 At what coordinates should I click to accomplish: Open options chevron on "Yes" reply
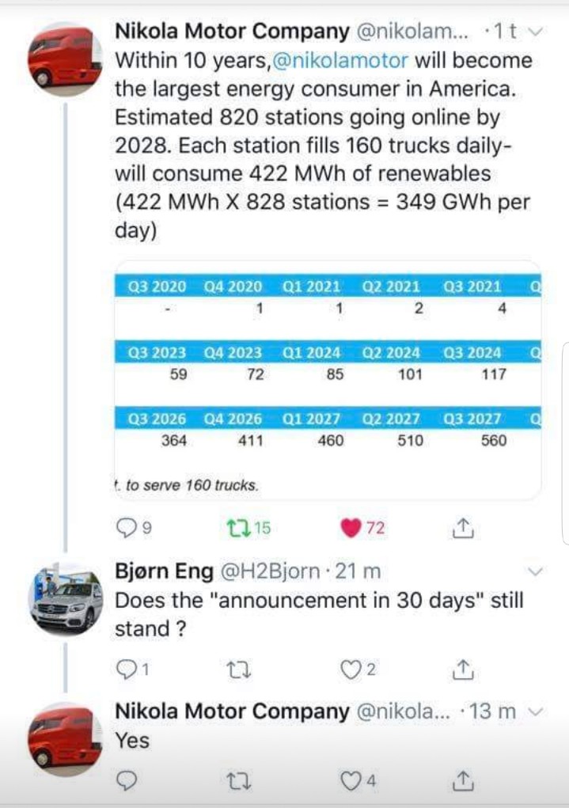[x=536, y=711]
